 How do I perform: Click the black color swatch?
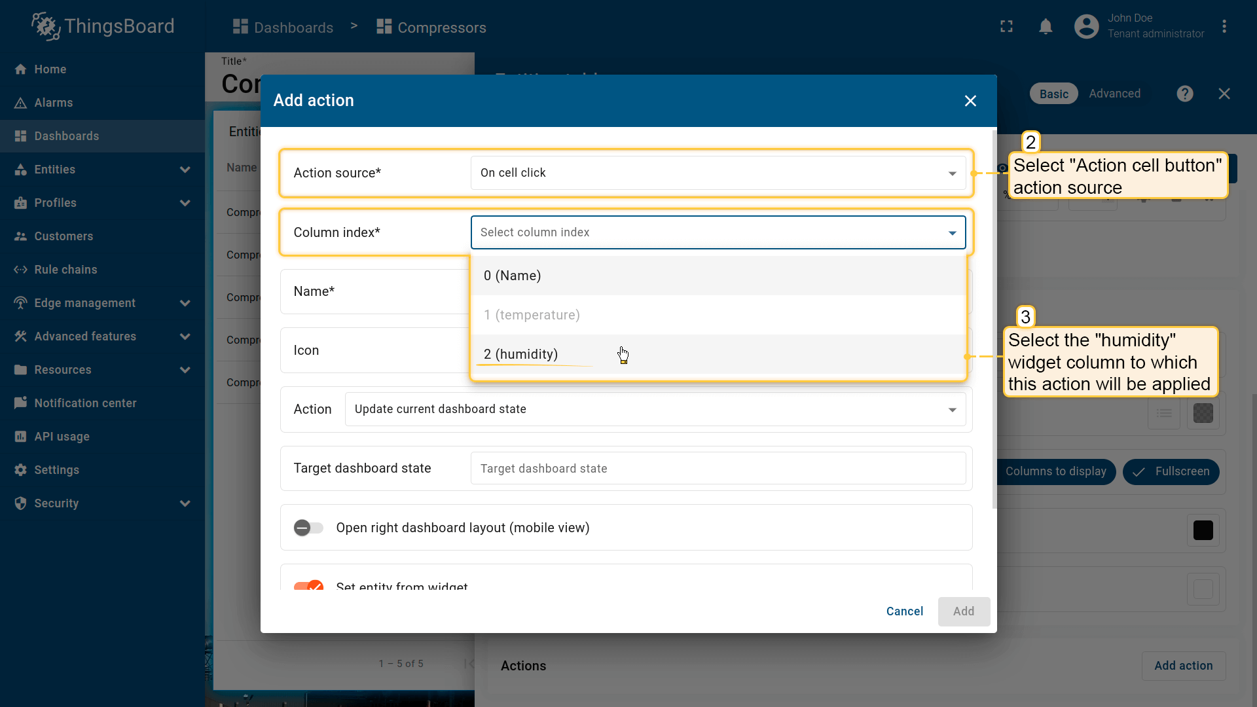(1203, 530)
